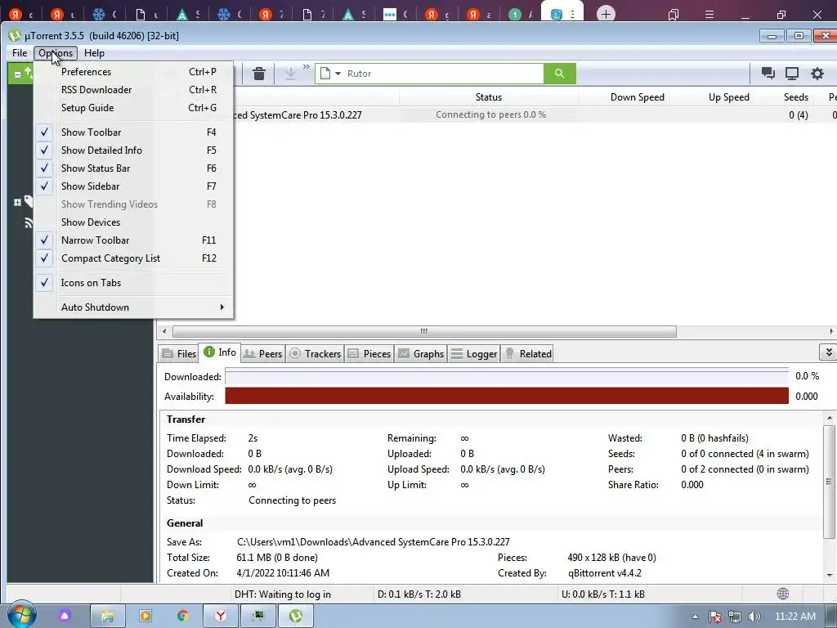Click the network globe icon in status bar
Viewport: 837px width, 628px height.
tap(783, 594)
